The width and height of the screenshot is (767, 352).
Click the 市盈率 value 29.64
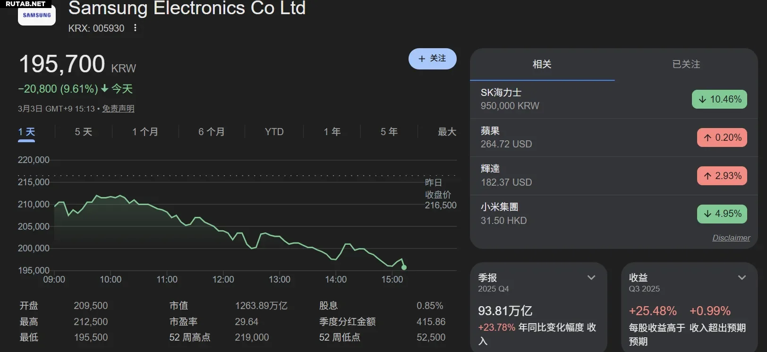[x=247, y=322]
